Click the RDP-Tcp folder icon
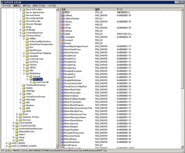Viewport: 185px width, 153px height. click(31, 79)
